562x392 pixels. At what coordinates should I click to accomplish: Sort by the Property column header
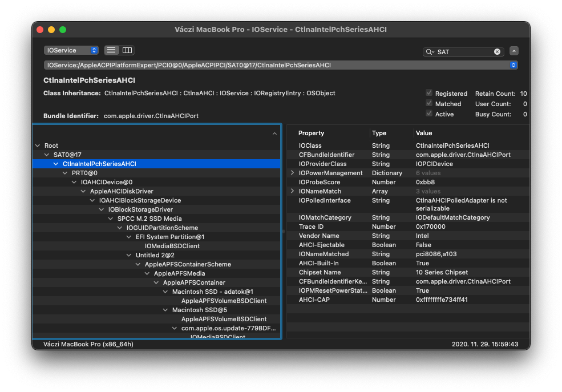(311, 133)
